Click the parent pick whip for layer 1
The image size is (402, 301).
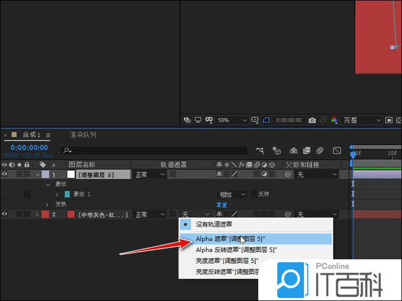coord(288,174)
